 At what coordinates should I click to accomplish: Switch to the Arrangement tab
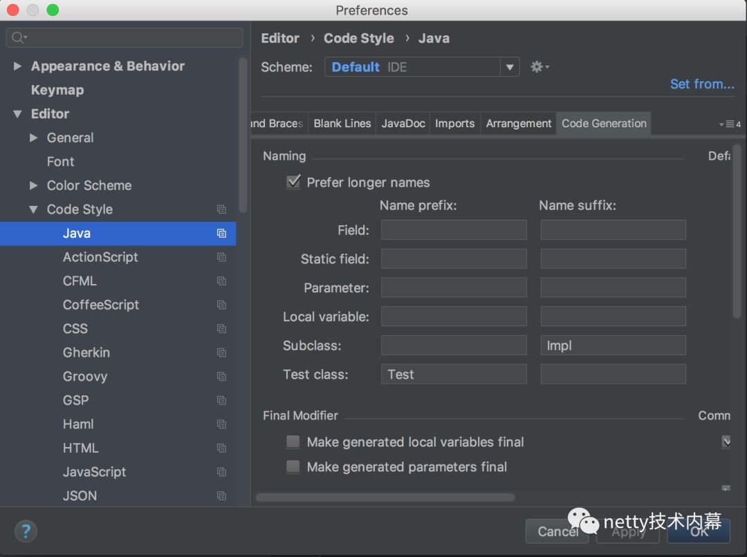518,123
